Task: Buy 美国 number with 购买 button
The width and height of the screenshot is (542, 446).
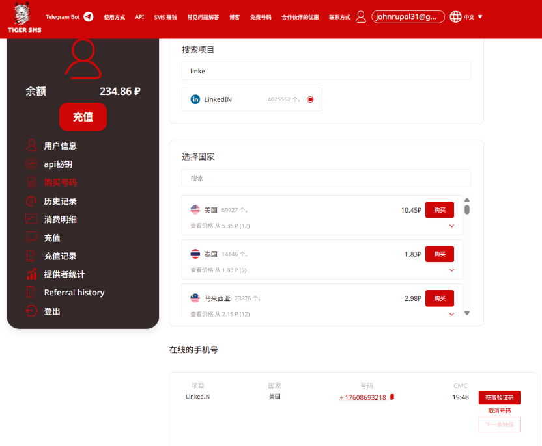Action: pyautogui.click(x=439, y=210)
